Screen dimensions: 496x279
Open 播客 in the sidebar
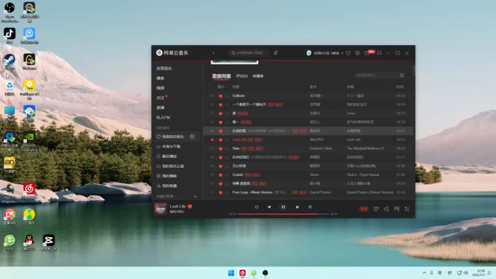click(161, 78)
